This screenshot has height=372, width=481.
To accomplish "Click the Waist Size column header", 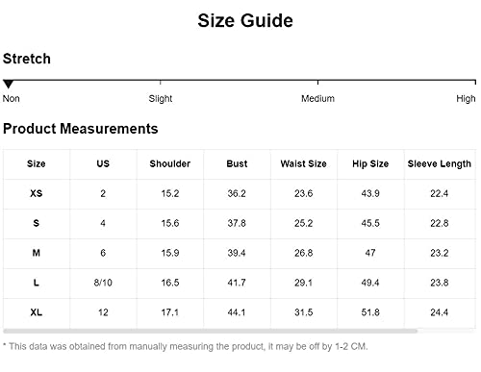I will tap(304, 163).
